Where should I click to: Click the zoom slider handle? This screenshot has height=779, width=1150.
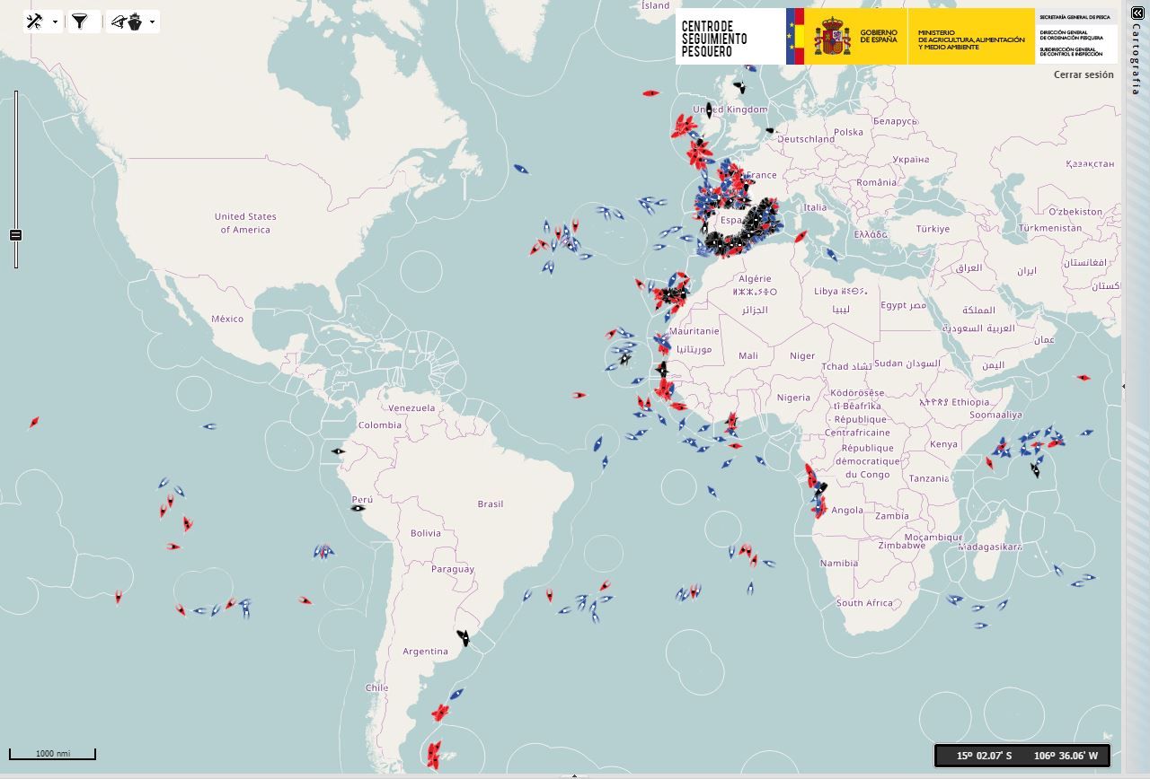coord(15,235)
